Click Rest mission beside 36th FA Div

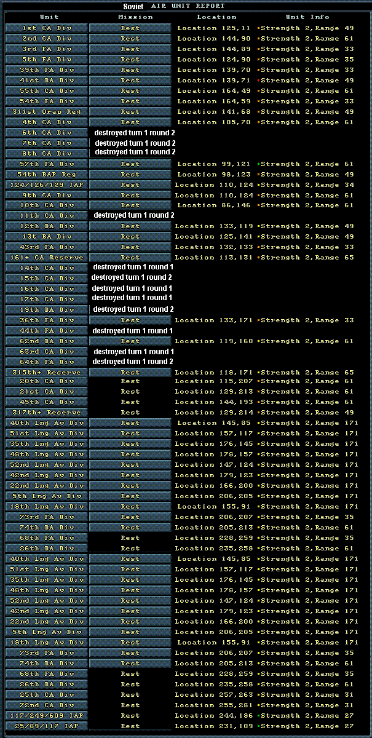coord(130,320)
